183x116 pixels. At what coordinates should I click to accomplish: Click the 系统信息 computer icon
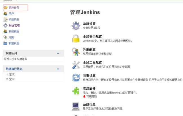(x=76, y=106)
